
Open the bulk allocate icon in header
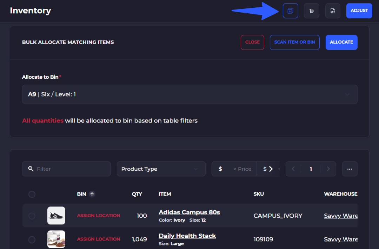pos(290,11)
